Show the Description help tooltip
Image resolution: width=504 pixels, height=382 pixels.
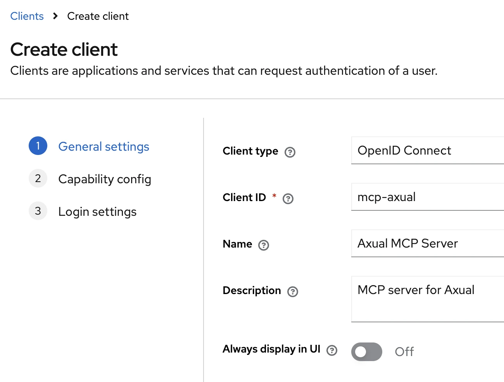click(x=293, y=292)
